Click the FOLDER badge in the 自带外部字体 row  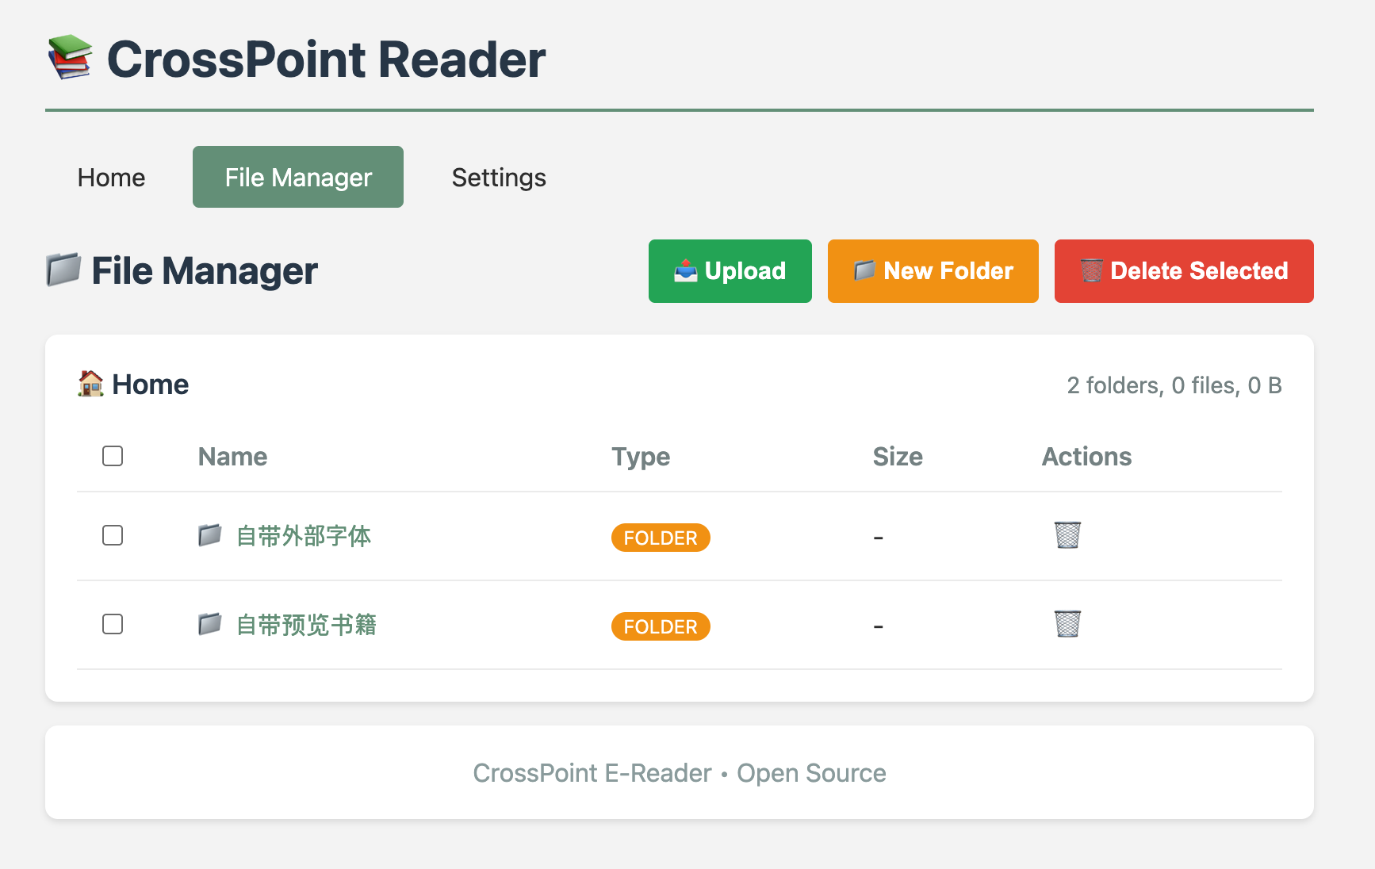click(x=661, y=538)
